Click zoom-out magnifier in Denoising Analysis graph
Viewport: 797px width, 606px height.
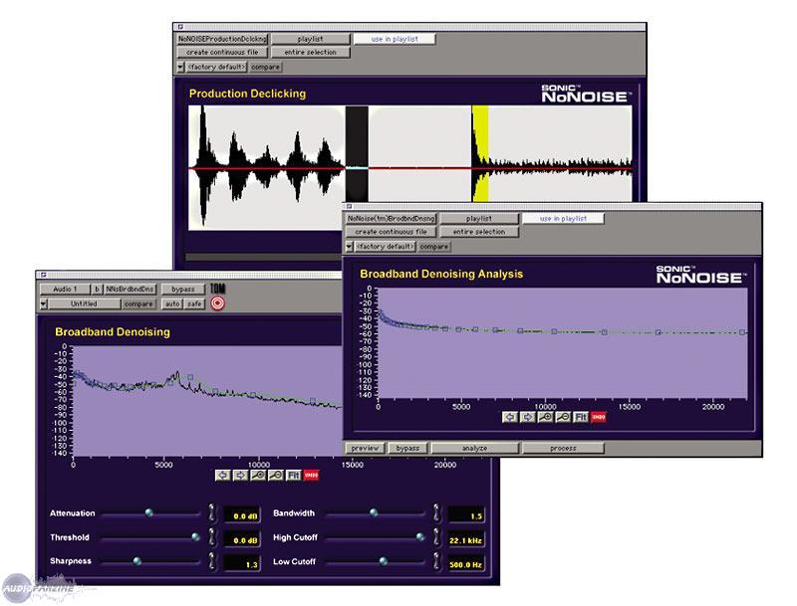point(563,417)
